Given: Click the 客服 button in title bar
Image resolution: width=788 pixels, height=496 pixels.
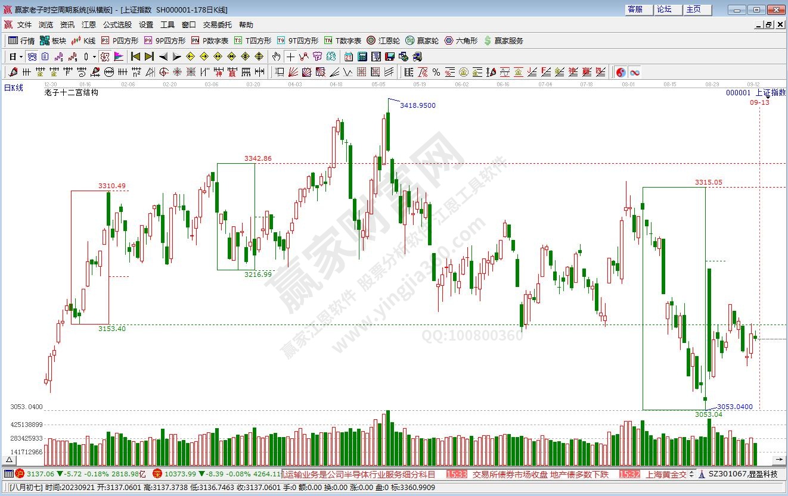Looking at the screenshot, I should click(x=635, y=10).
